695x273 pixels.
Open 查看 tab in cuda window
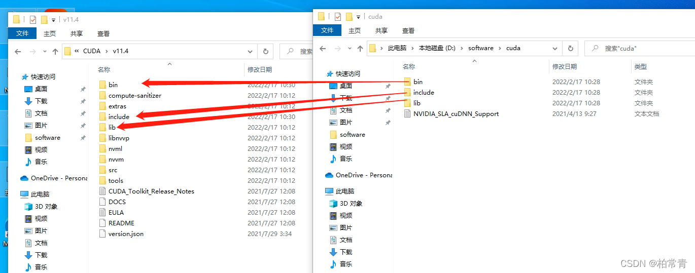click(408, 30)
